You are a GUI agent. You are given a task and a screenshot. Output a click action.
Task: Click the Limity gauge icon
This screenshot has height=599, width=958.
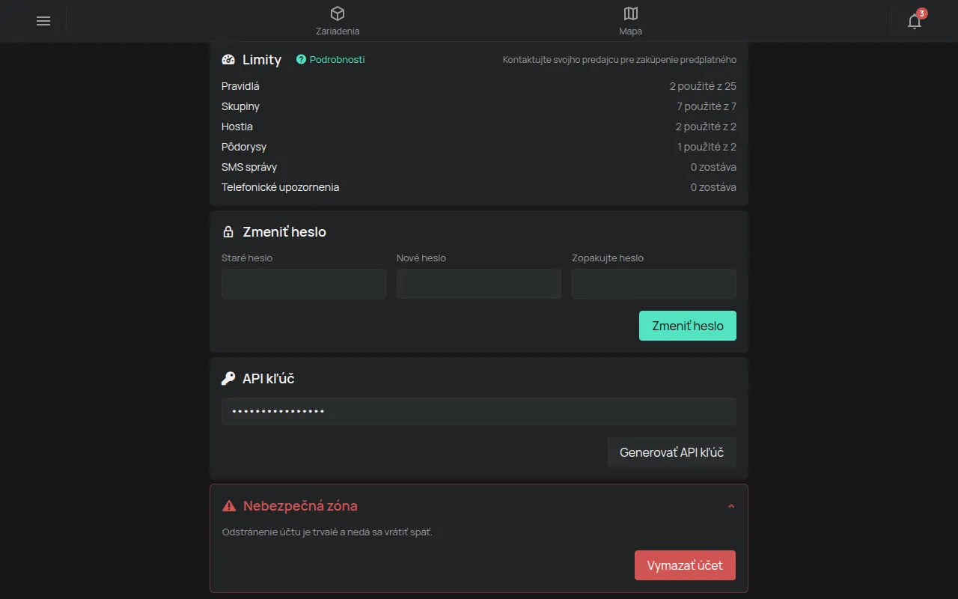pos(228,60)
